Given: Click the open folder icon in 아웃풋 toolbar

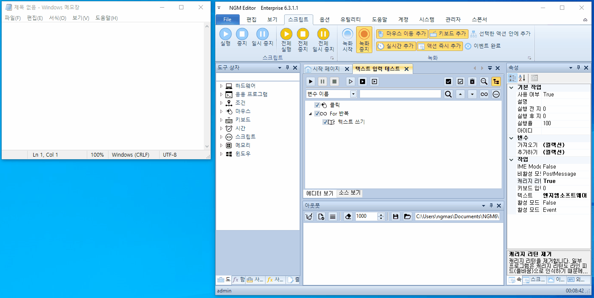Looking at the screenshot, I should (408, 216).
